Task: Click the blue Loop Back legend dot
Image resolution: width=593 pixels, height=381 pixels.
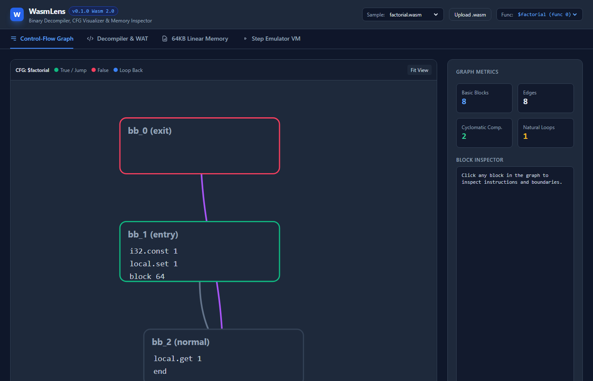Action: tap(116, 70)
